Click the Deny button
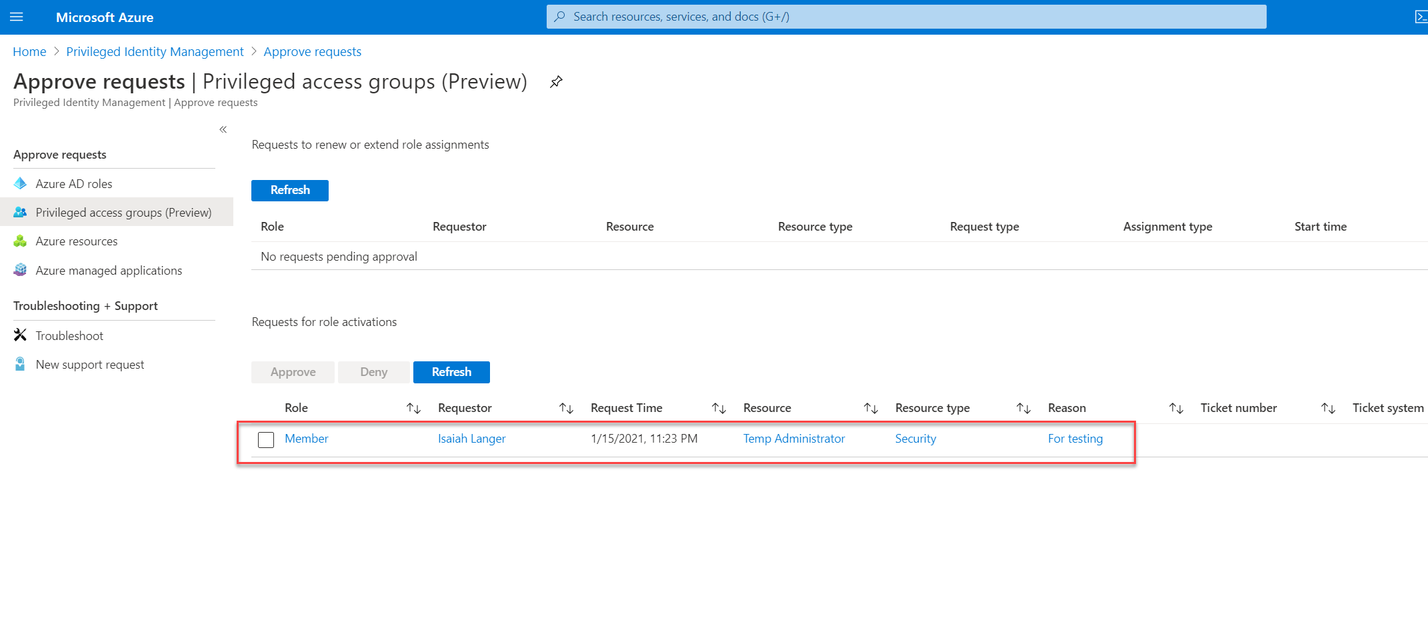This screenshot has width=1428, height=634. pyautogui.click(x=374, y=372)
